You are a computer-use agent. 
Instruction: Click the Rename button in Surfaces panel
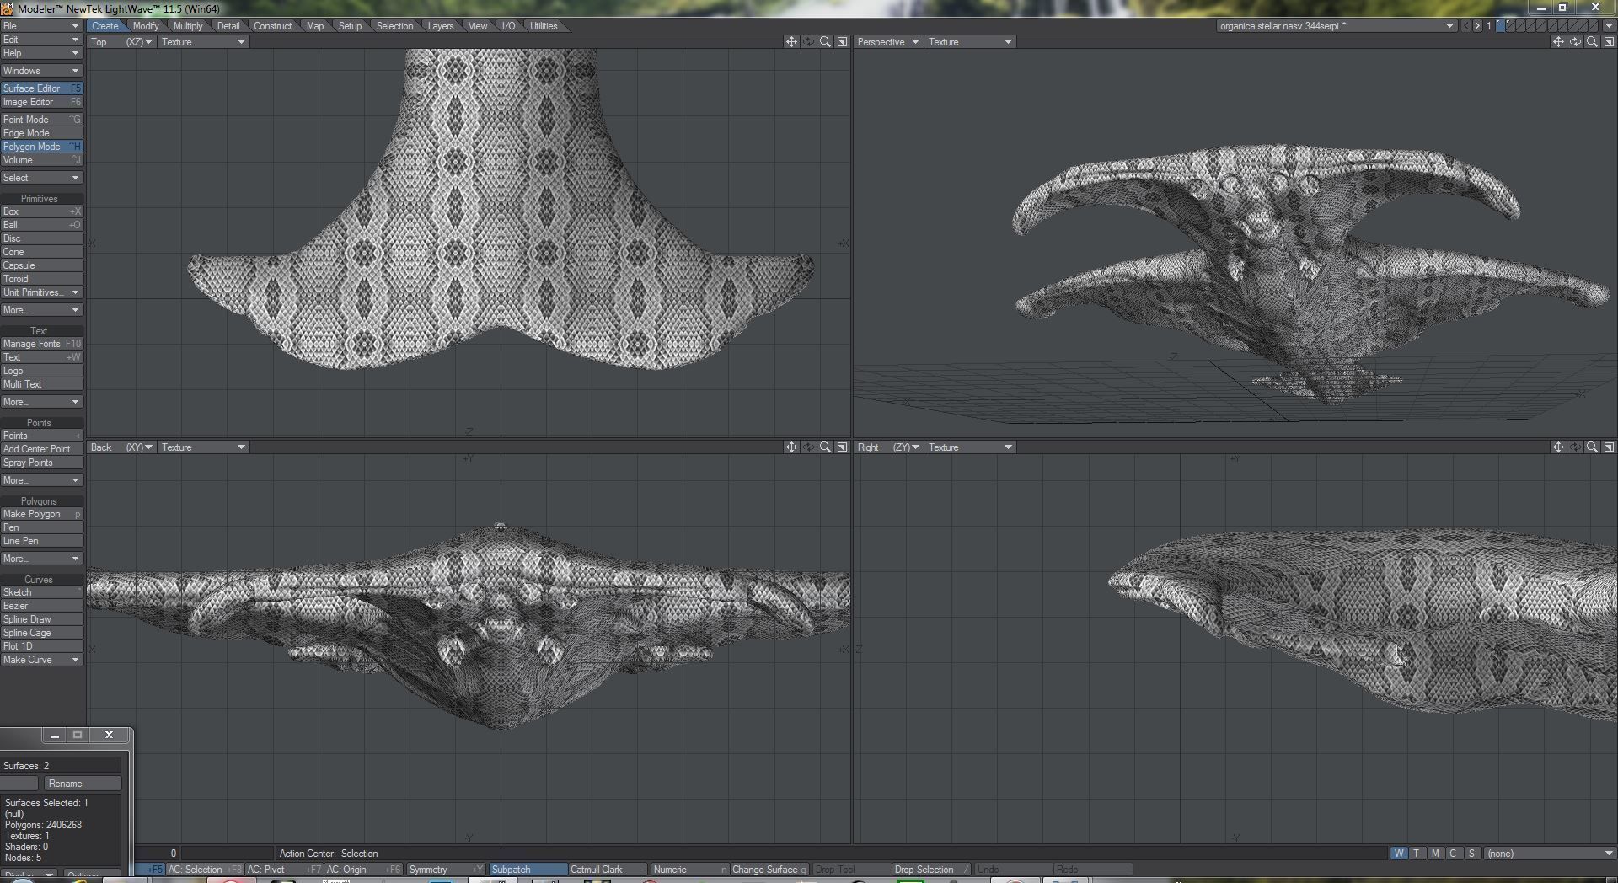pos(81,784)
